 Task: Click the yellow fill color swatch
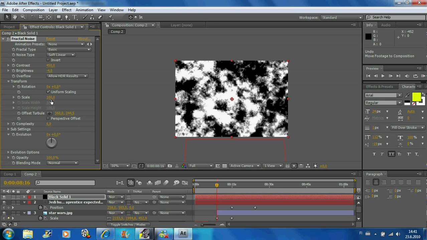(x=416, y=97)
